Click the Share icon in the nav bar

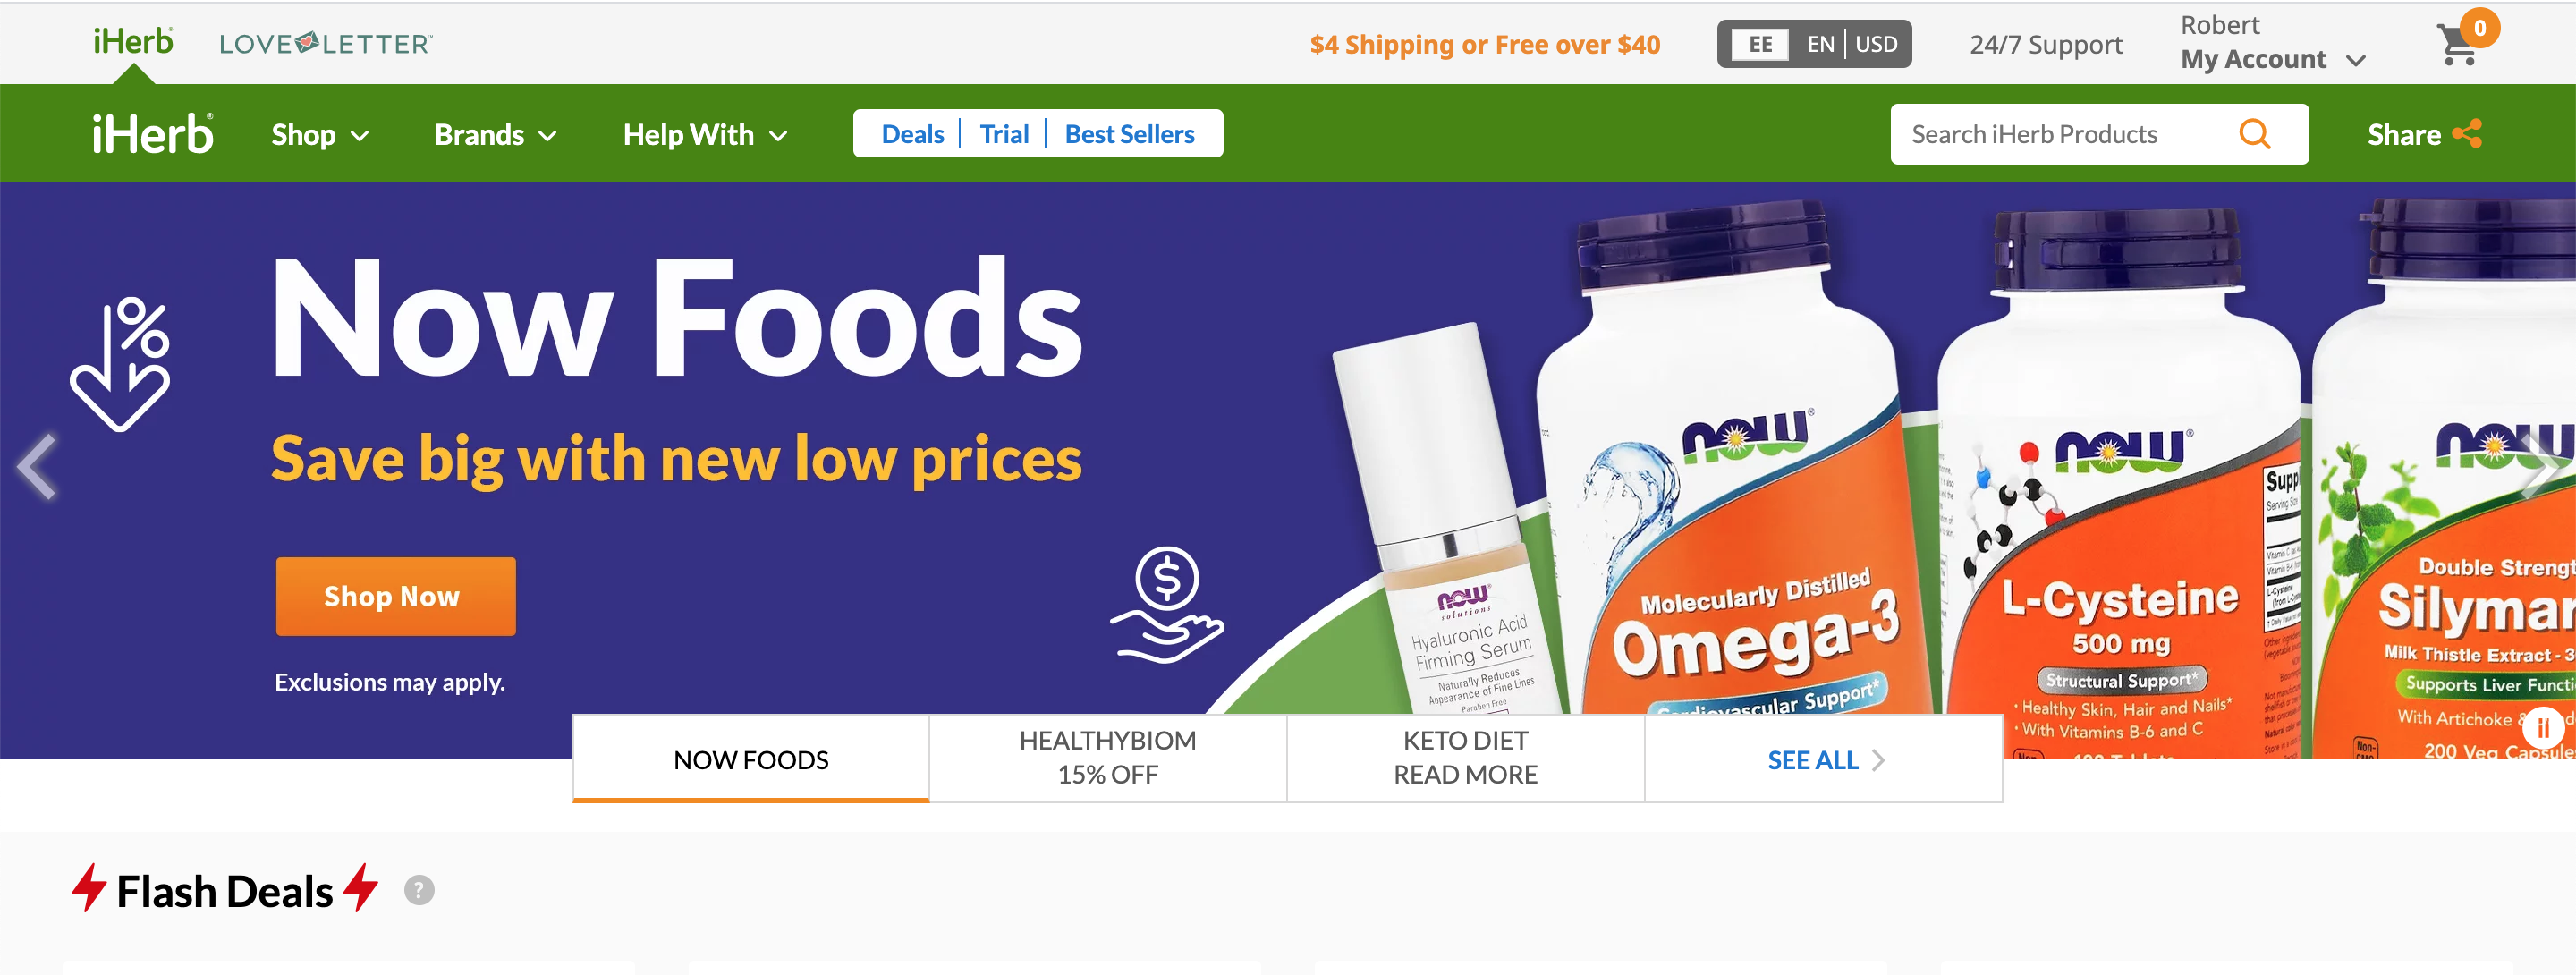pos(2467,134)
